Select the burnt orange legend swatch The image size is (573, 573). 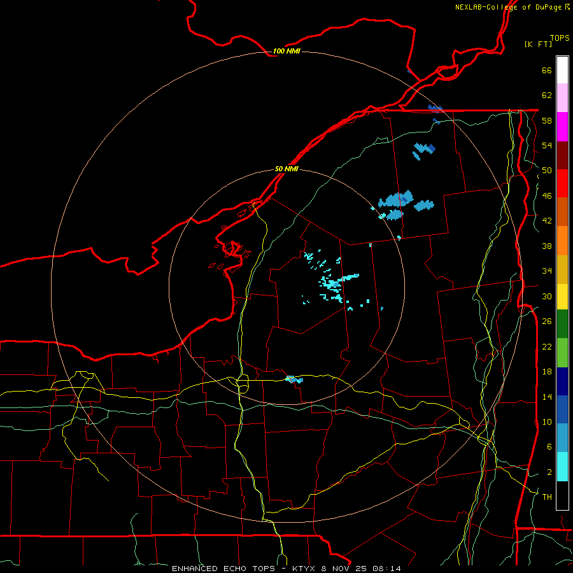(562, 211)
